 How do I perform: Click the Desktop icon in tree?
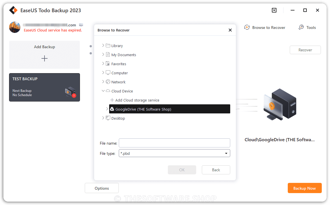[x=108, y=118]
